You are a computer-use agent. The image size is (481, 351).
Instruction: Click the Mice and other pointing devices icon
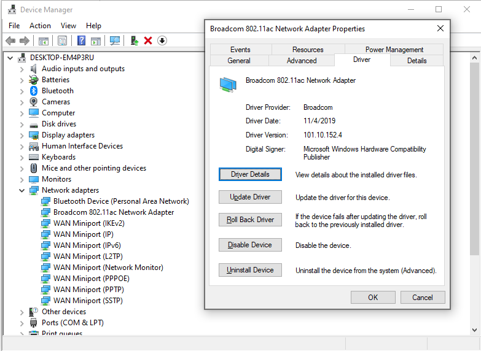[x=33, y=168]
